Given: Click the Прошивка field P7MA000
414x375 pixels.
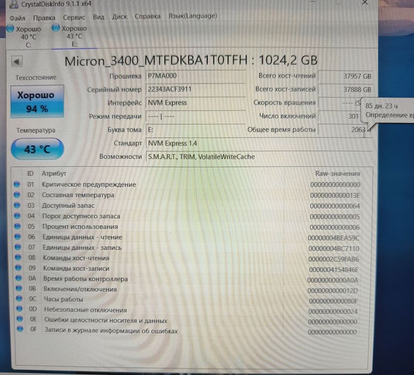Looking at the screenshot, I should click(x=195, y=76).
